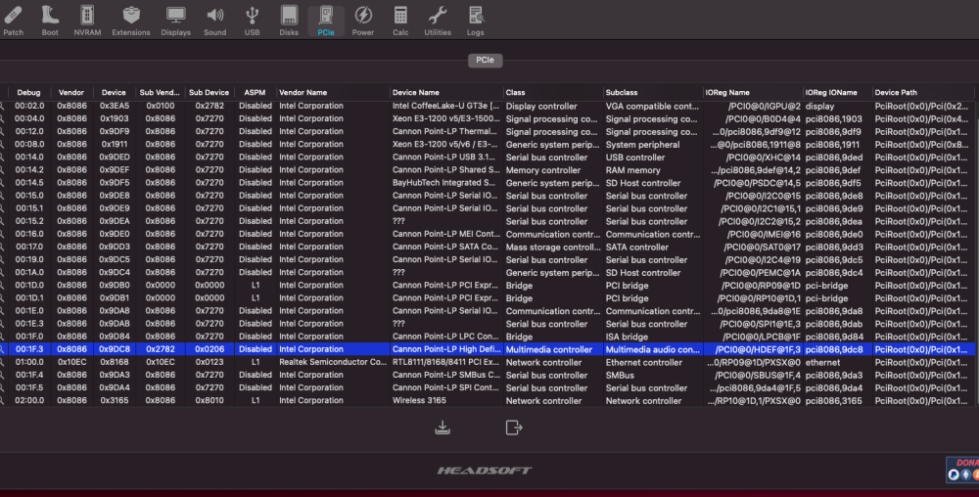Click the download/update PCI IDs icon

[x=443, y=428]
